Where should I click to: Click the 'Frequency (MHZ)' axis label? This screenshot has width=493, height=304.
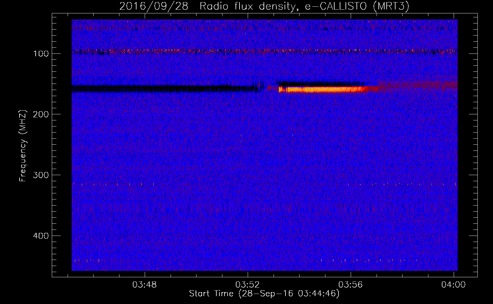point(23,146)
